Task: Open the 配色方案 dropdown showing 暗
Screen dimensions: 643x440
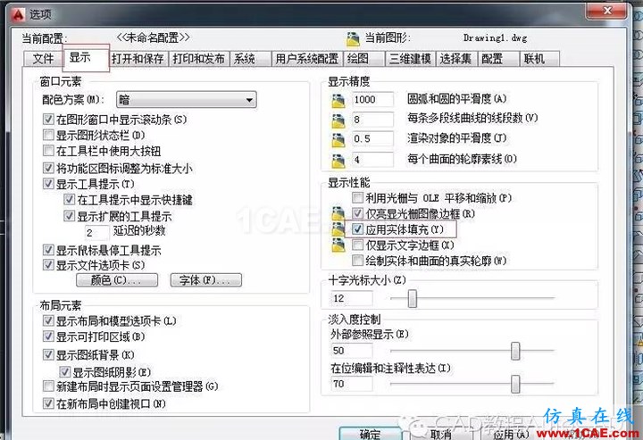Action: tap(187, 100)
